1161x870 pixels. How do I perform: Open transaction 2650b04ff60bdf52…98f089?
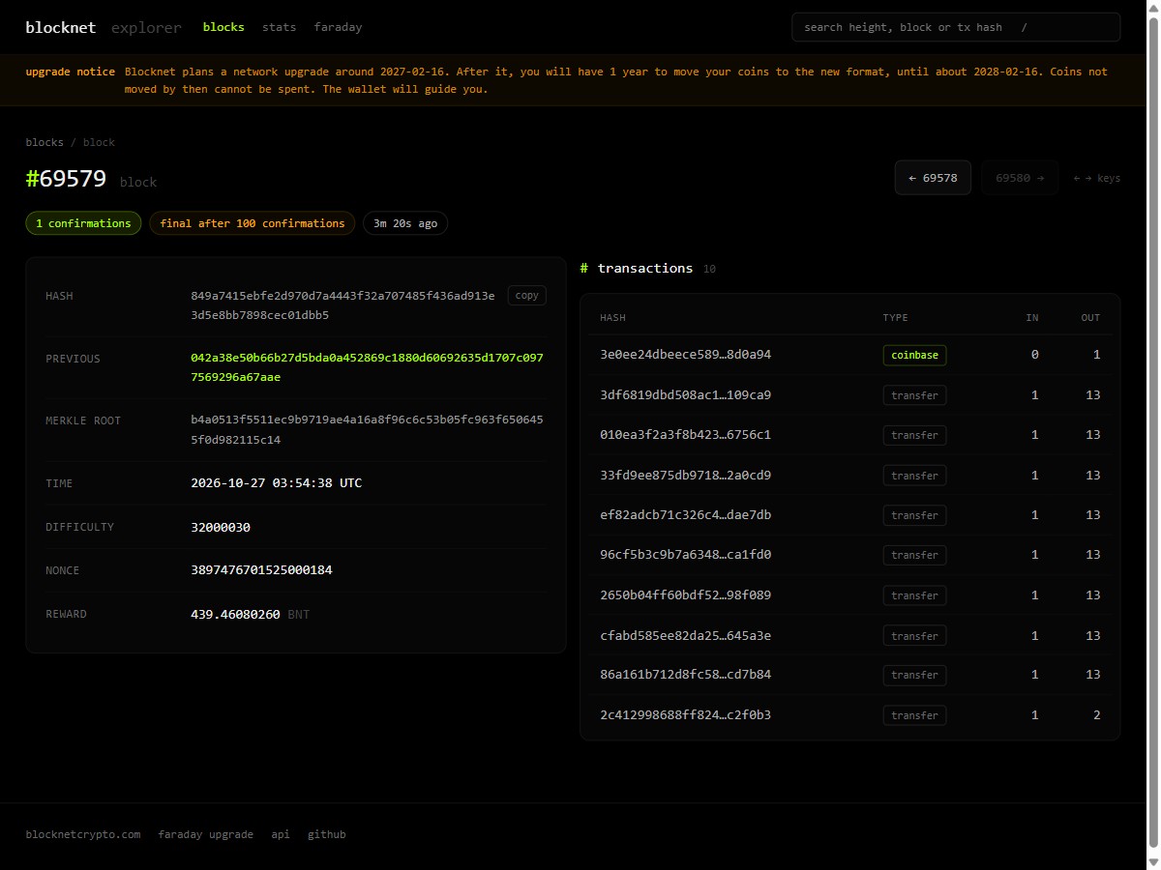tap(686, 595)
